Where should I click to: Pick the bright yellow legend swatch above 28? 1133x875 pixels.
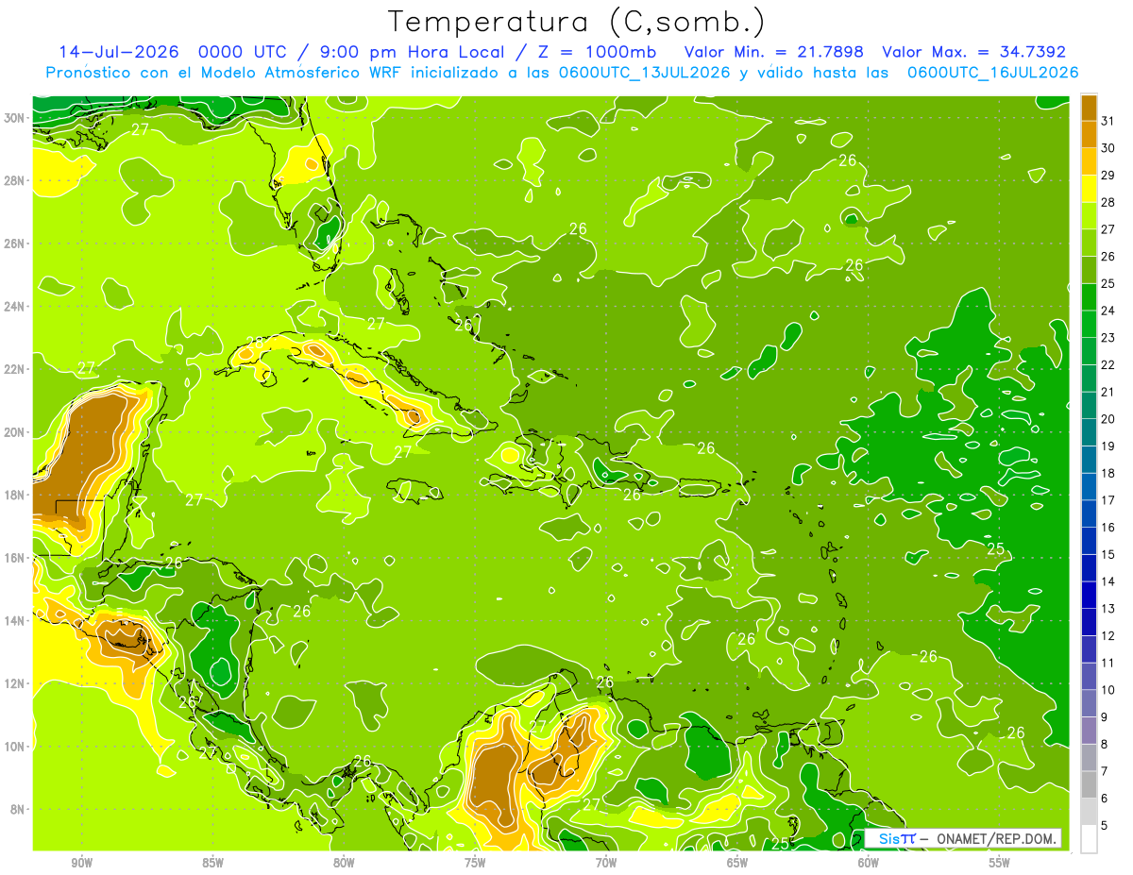tap(1089, 189)
